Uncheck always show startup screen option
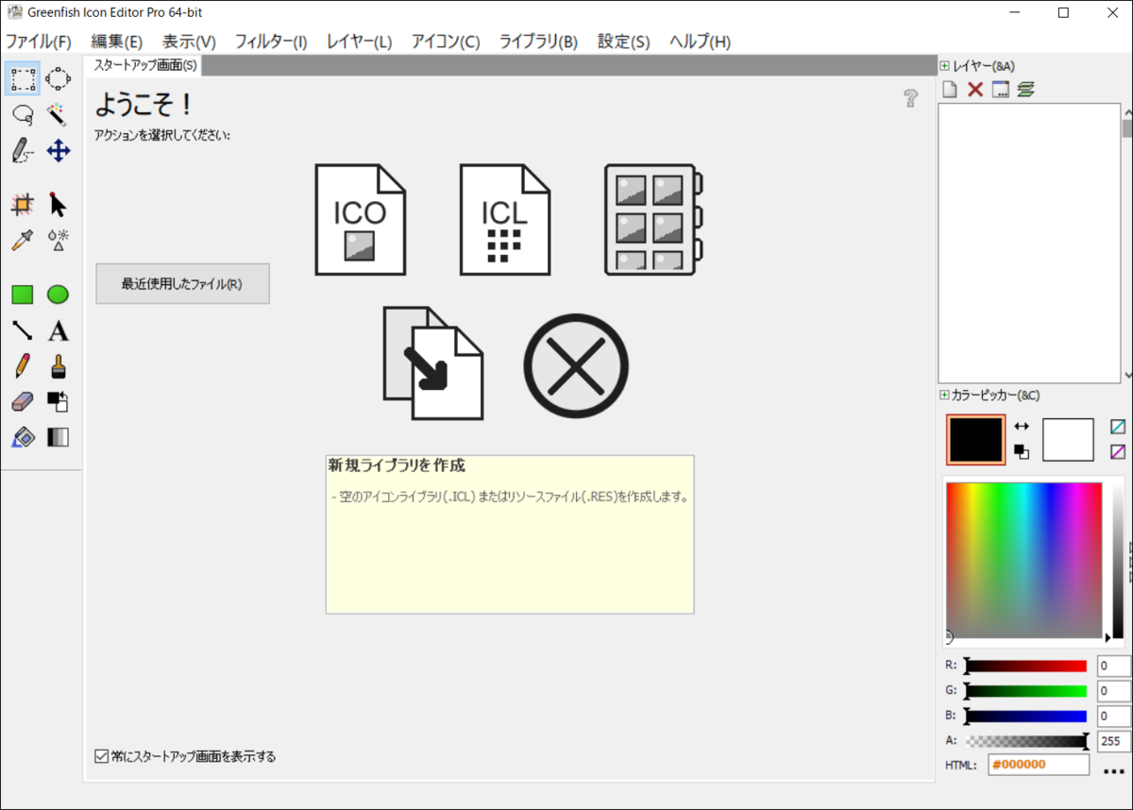The height and width of the screenshot is (810, 1133). (100, 755)
